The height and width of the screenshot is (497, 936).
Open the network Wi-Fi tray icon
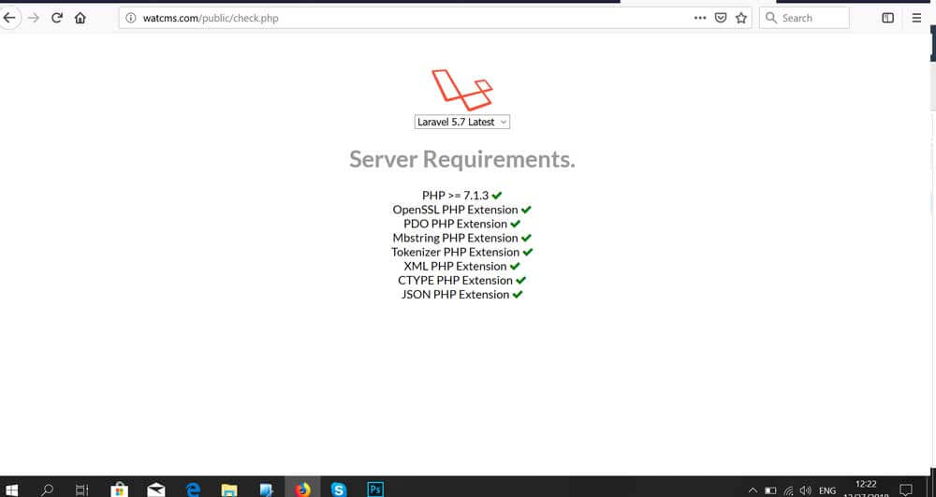point(788,490)
